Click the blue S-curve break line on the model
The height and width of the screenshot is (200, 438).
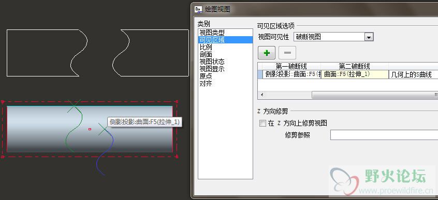105,152
